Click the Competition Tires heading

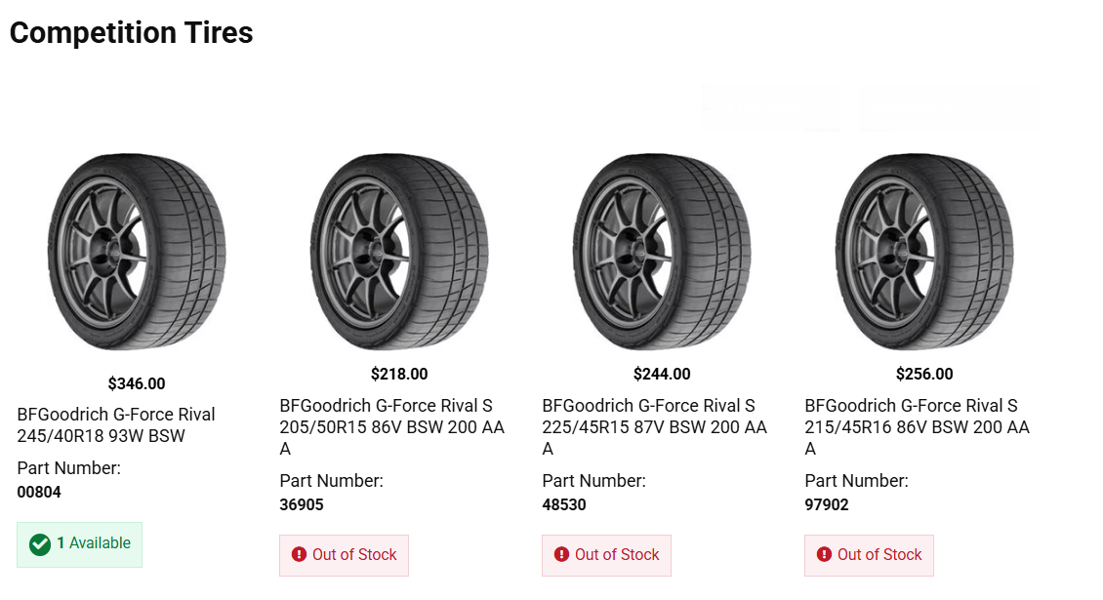coord(131,33)
